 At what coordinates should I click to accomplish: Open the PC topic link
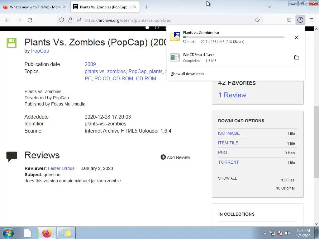pyautogui.click(x=88, y=79)
